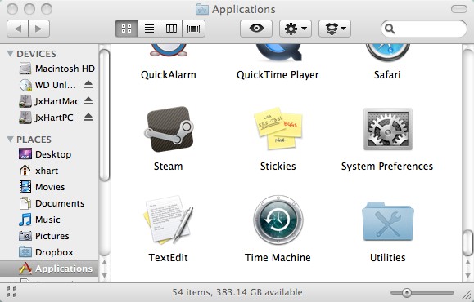Viewport: 474px width, 302px height.
Task: Select the TextEdit application icon
Action: click(168, 220)
